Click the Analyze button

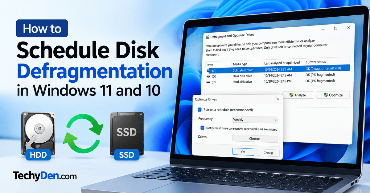tap(298, 95)
